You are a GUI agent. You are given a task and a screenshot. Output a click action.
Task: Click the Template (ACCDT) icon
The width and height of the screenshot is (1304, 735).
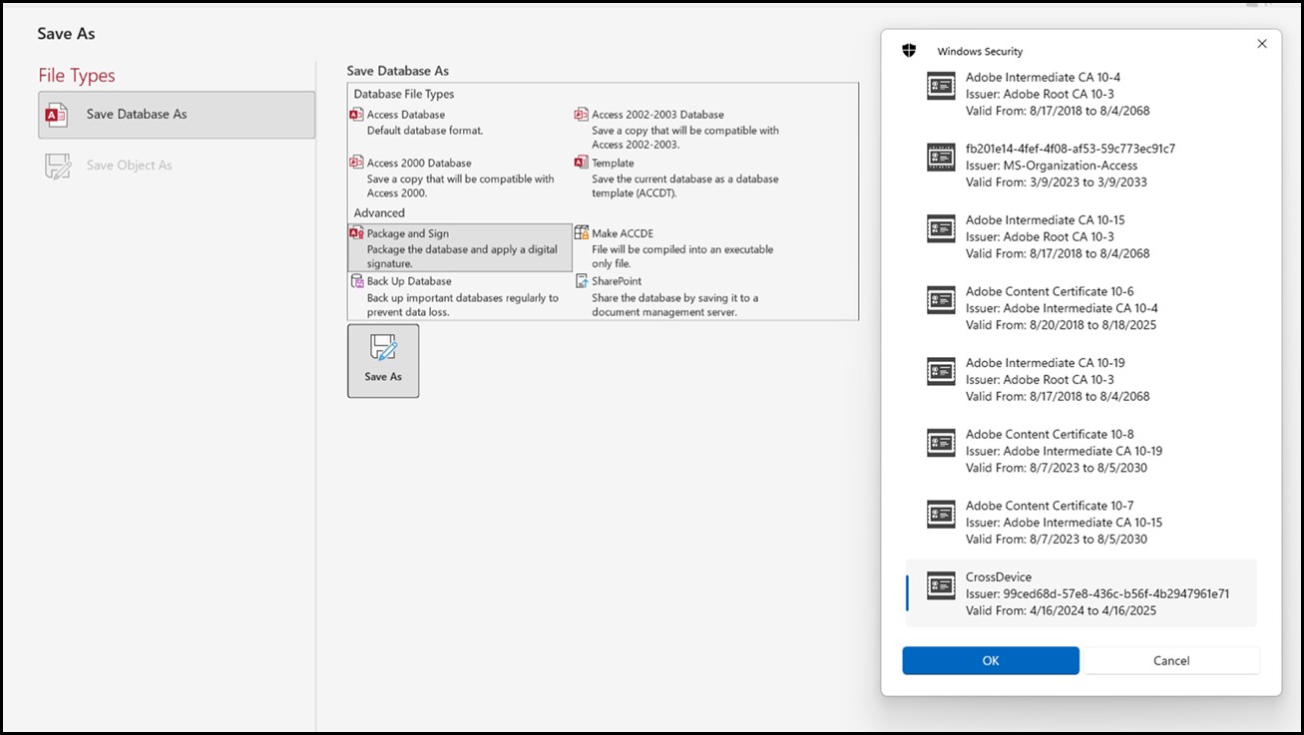click(581, 163)
